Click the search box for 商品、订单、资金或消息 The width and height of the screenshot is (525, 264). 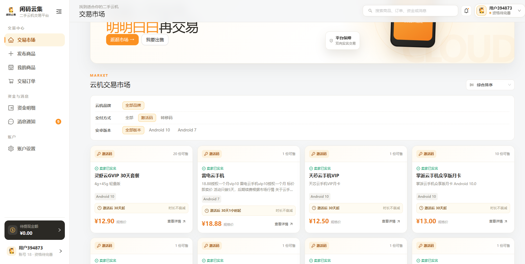coord(410,11)
